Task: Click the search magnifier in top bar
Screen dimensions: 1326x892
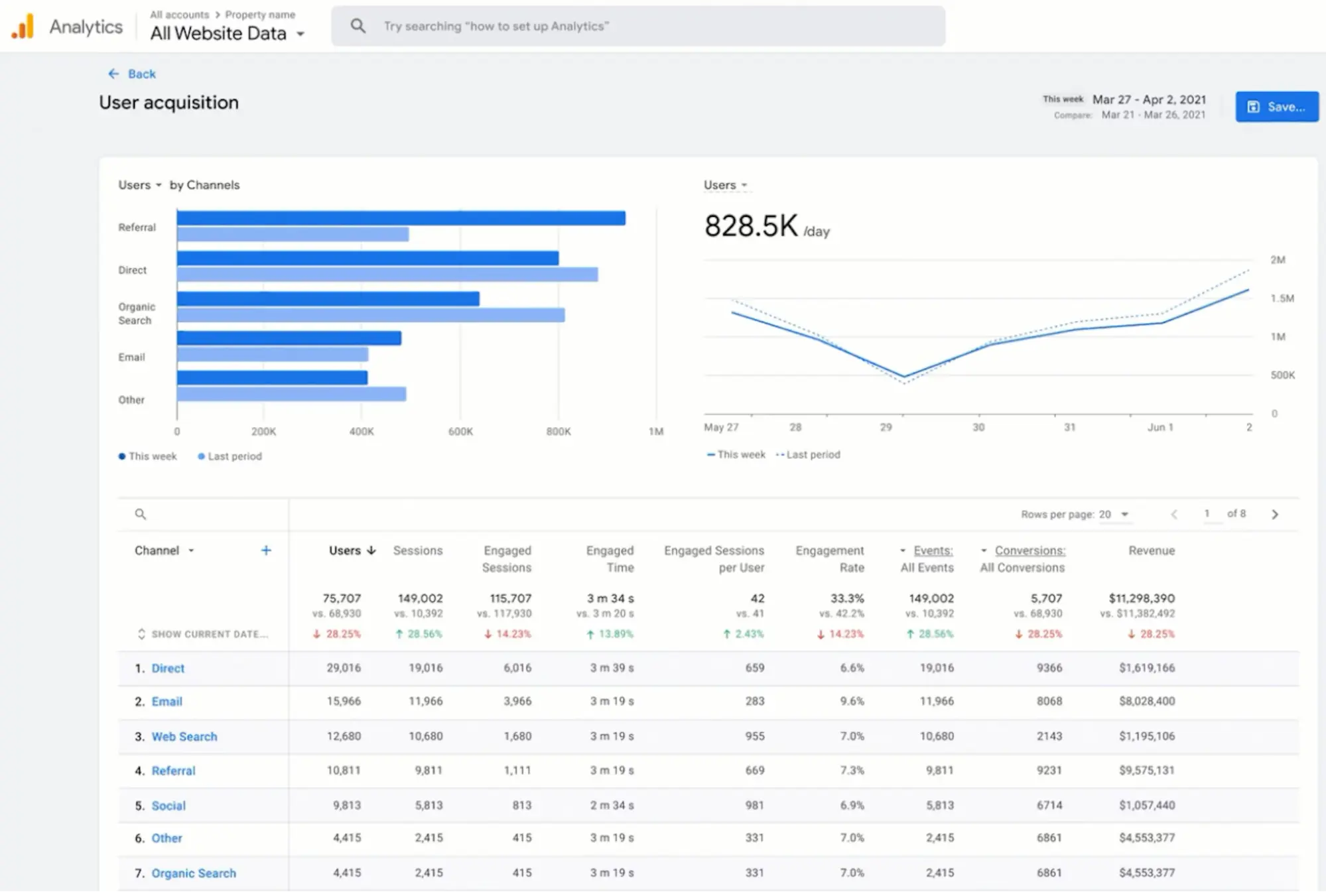Action: point(358,26)
